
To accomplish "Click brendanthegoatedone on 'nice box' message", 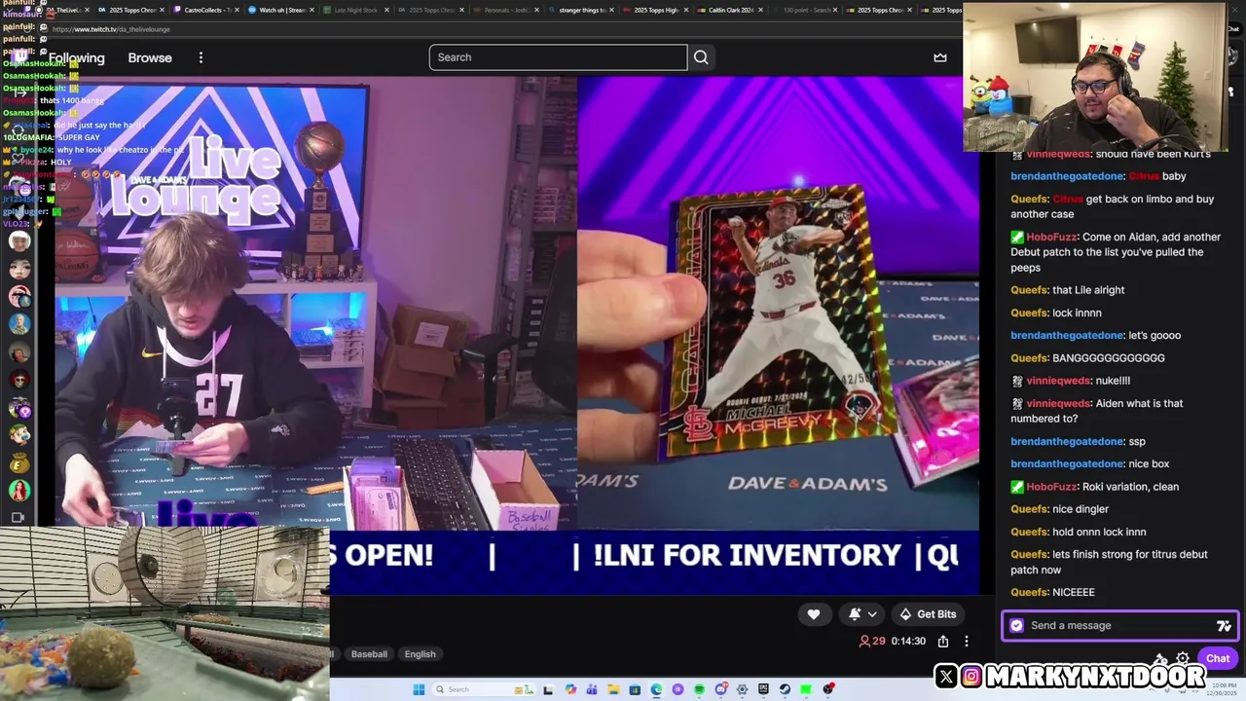I will pyautogui.click(x=1067, y=464).
